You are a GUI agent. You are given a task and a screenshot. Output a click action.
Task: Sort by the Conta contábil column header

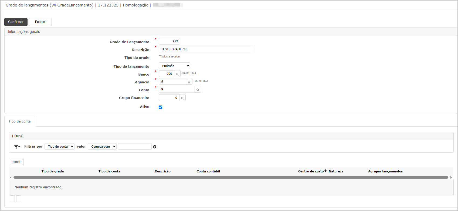[x=208, y=171]
